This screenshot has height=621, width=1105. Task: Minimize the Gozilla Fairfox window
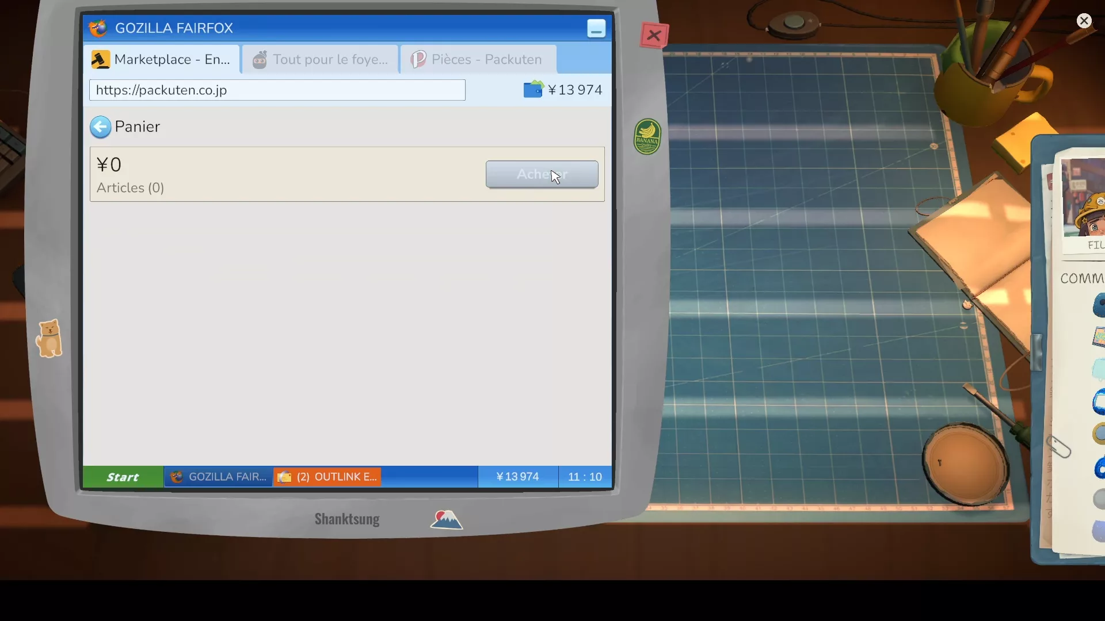pyautogui.click(x=596, y=28)
